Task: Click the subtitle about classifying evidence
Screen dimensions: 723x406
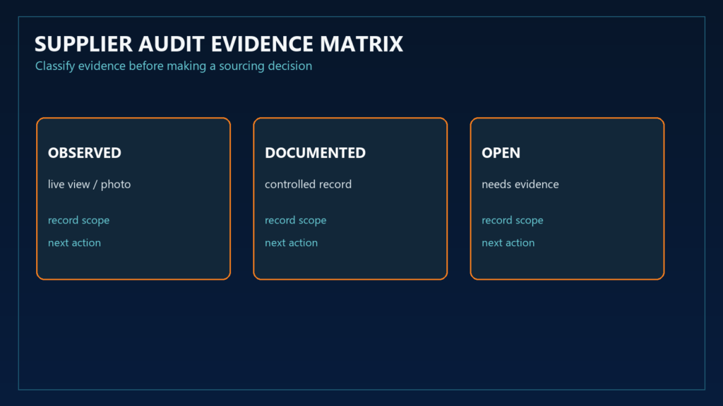Action: [x=174, y=66]
